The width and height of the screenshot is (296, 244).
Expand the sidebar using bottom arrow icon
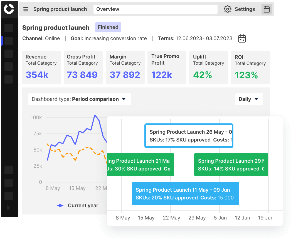[8, 208]
